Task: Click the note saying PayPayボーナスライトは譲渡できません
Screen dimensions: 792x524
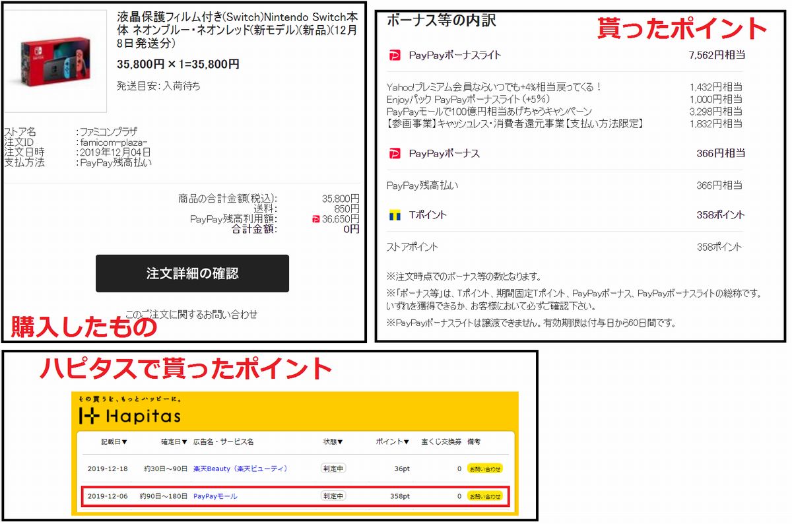Action: [x=531, y=323]
